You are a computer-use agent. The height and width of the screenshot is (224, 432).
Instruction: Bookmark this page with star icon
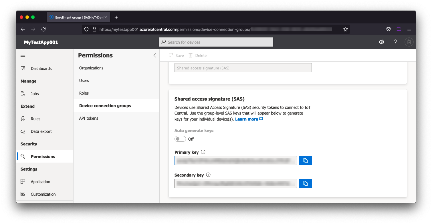[345, 29]
